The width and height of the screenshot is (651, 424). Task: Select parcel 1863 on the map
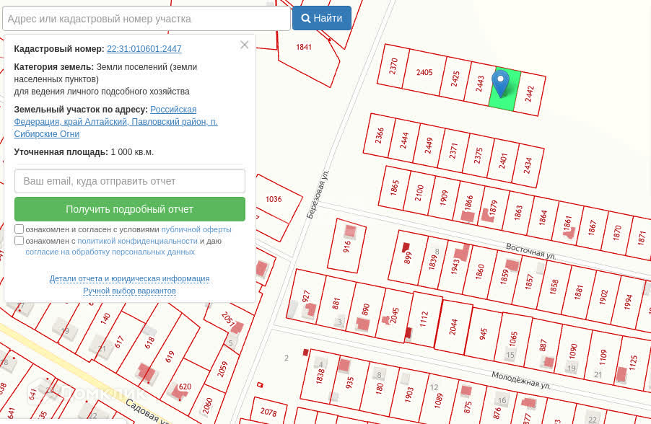[x=518, y=213]
